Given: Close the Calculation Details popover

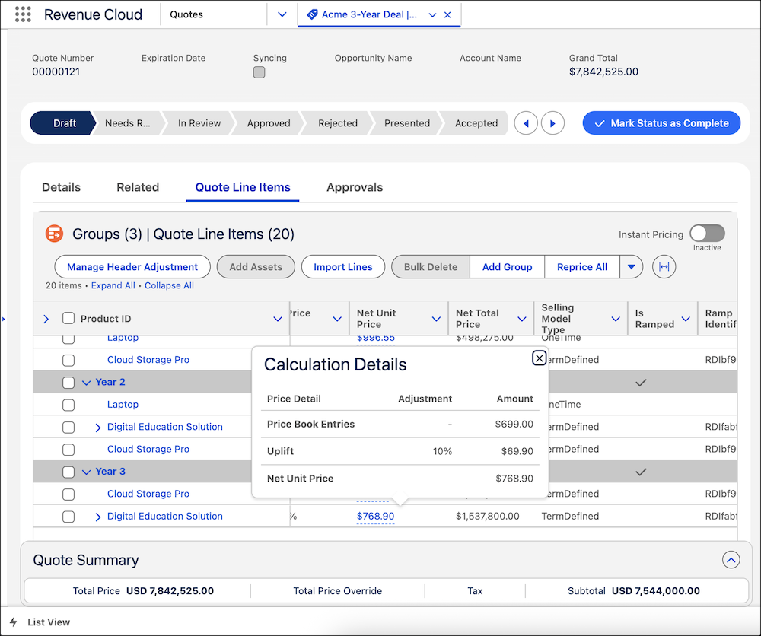Looking at the screenshot, I should point(540,358).
